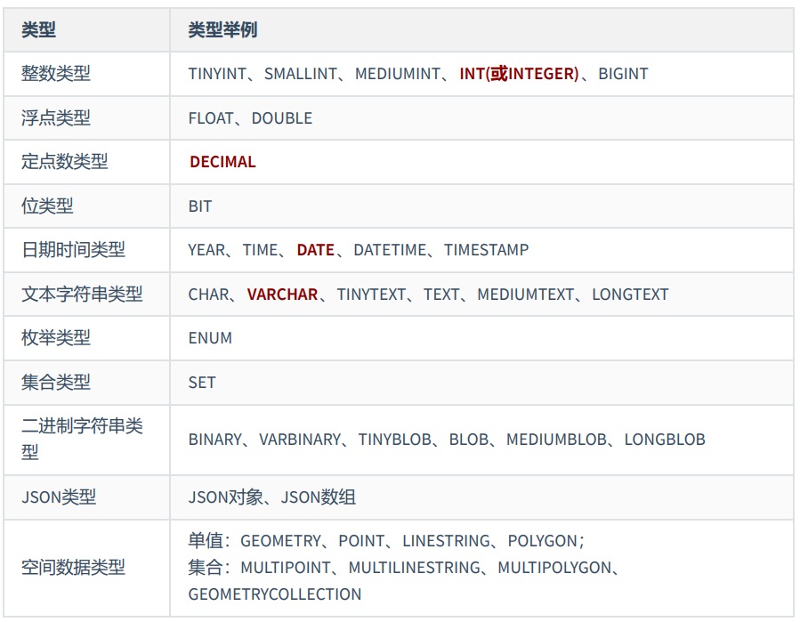
Task: Click the LONGBLOB text
Action: click(665, 440)
